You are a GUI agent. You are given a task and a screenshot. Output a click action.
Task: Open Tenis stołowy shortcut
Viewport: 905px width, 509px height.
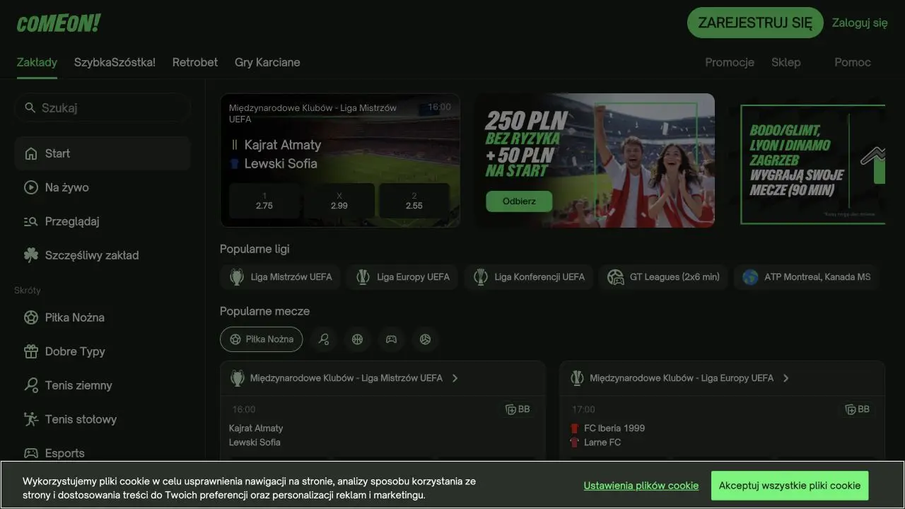[103, 419]
